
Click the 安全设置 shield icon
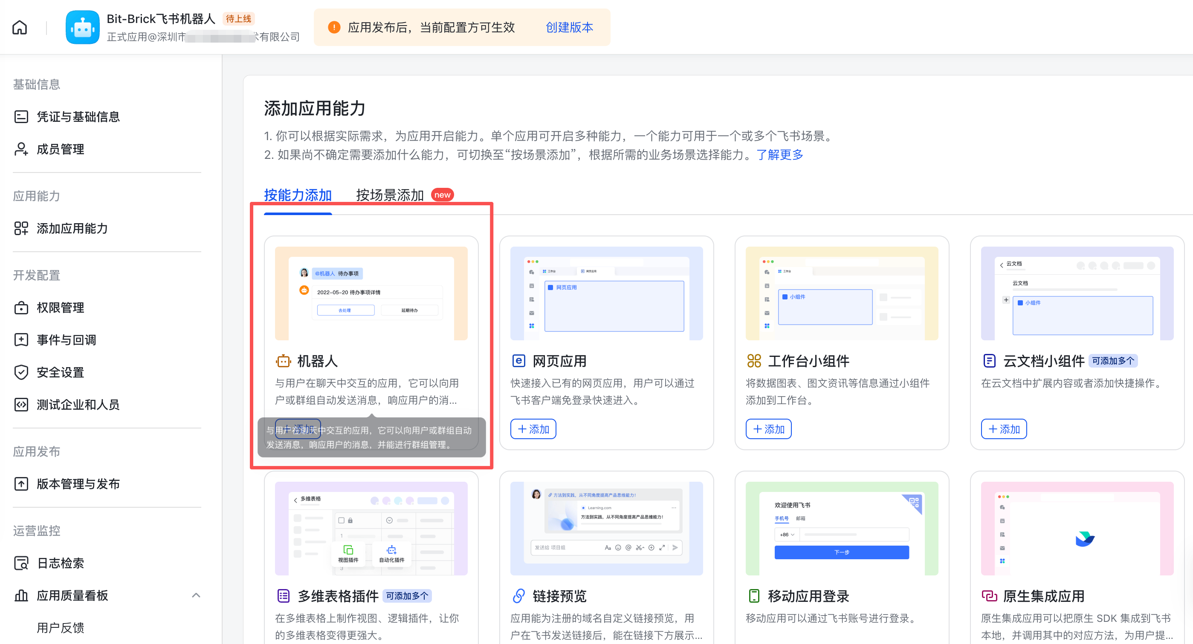[21, 372]
